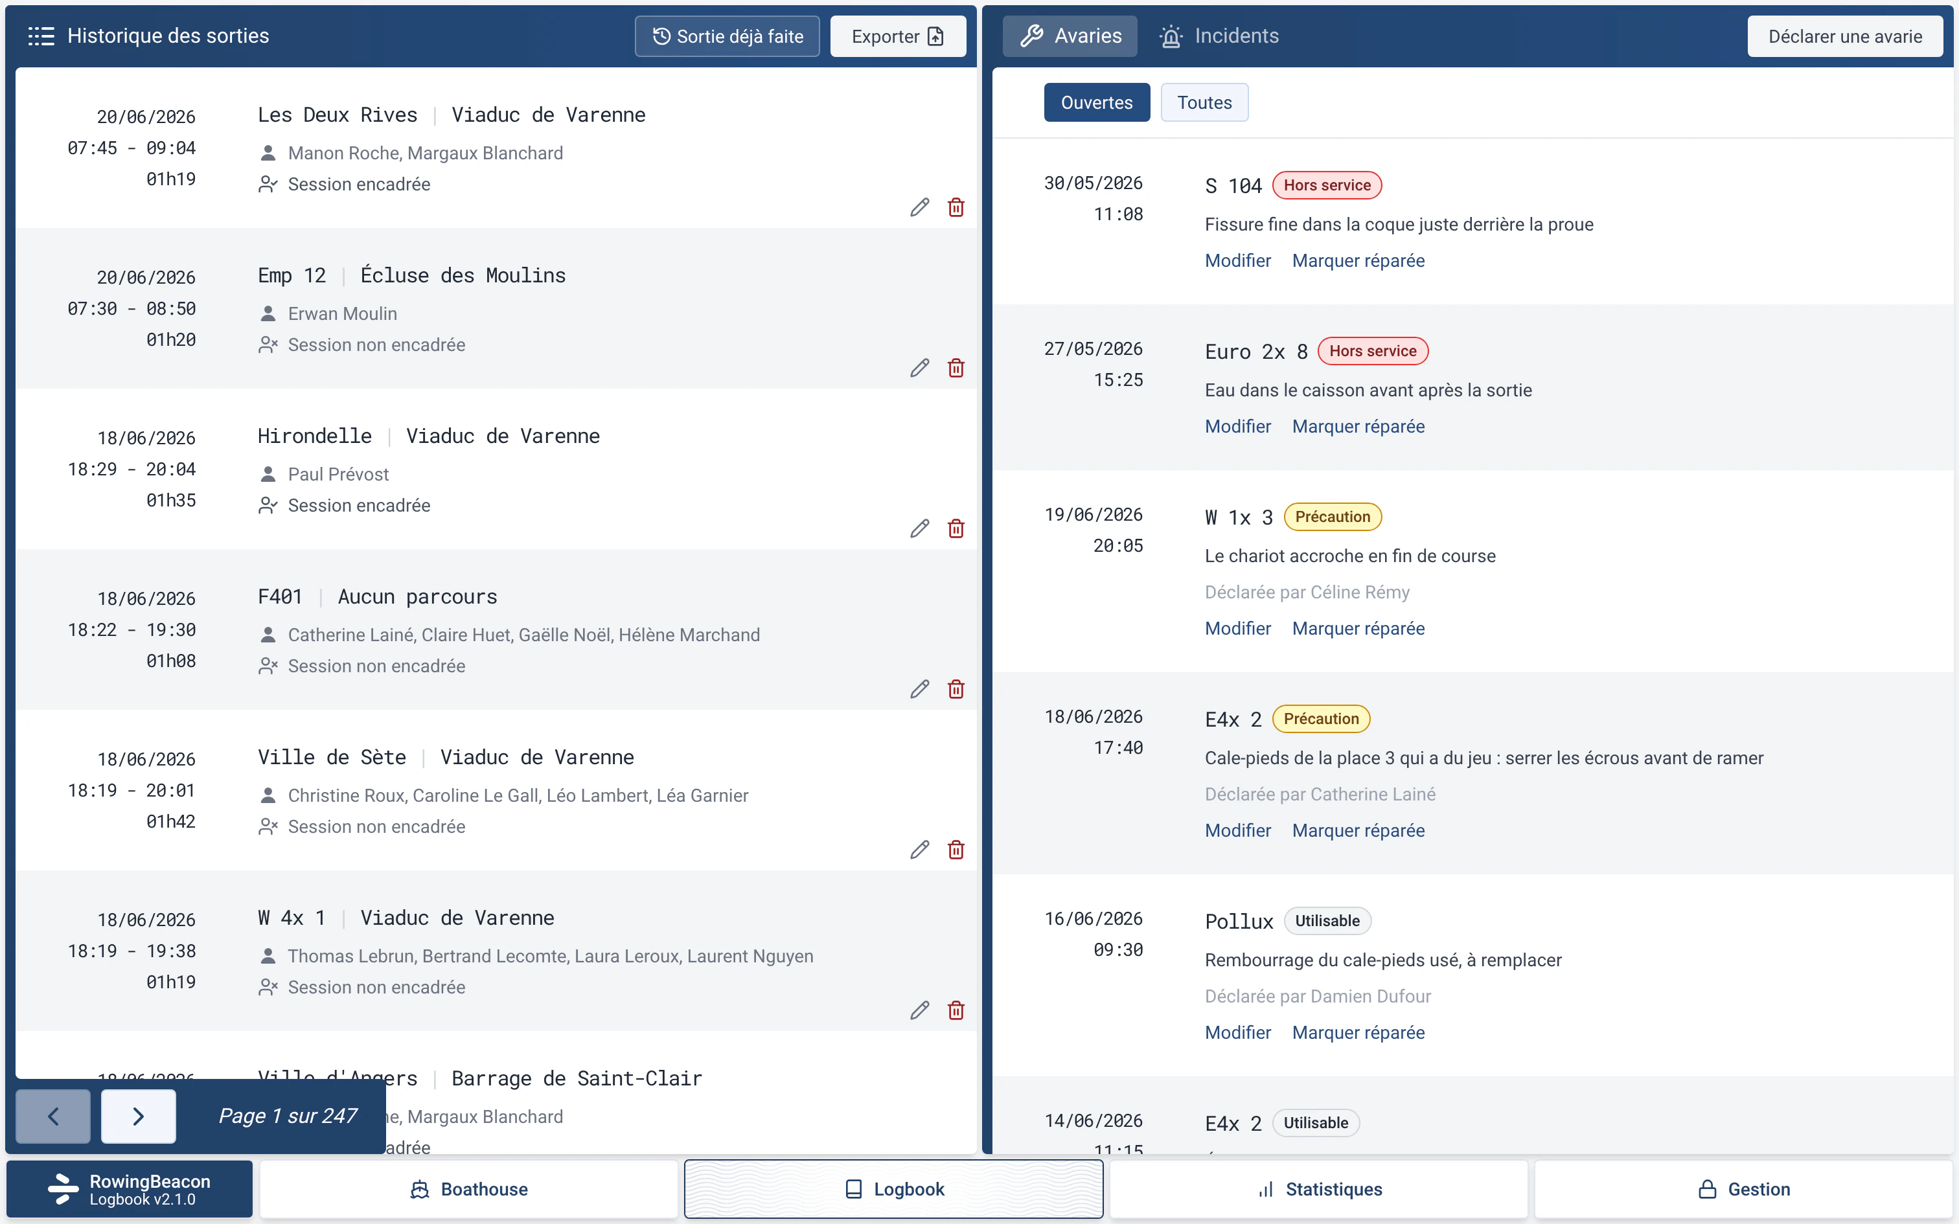1959x1224 pixels.
Task: Click the list icon beside Historique des sorties
Action: (x=40, y=36)
